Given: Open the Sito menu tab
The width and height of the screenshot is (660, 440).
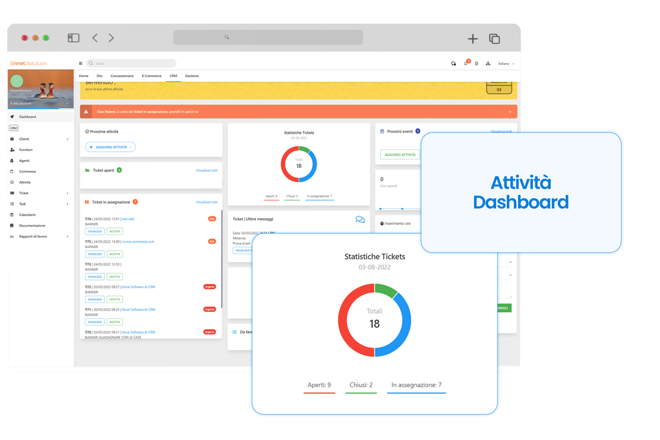Looking at the screenshot, I should (100, 76).
